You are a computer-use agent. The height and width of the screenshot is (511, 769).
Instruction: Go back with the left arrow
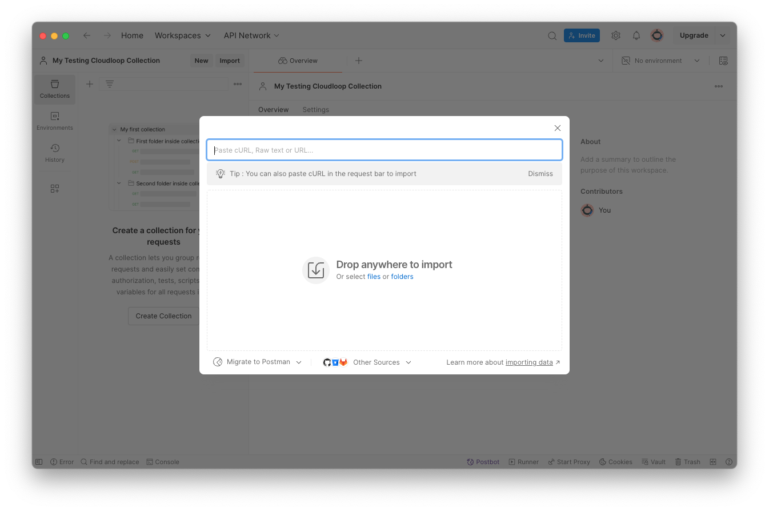[x=87, y=35]
